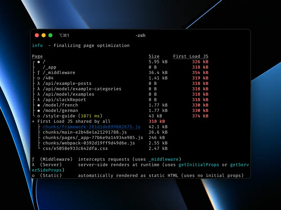Select the "/style-guide" page path
This screenshot has width=281, height=210.
pyautogui.click(x=59, y=116)
